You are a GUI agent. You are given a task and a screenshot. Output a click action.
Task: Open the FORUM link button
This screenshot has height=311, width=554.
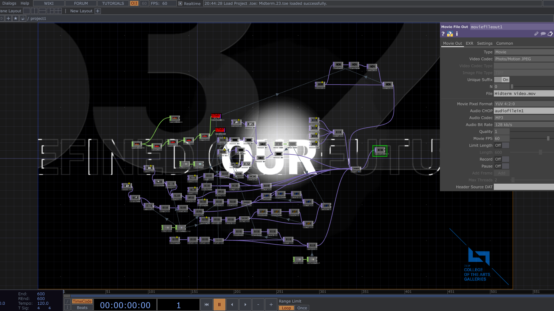(81, 3)
